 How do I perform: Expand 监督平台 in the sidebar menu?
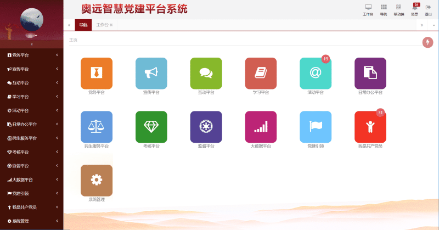pyautogui.click(x=32, y=165)
